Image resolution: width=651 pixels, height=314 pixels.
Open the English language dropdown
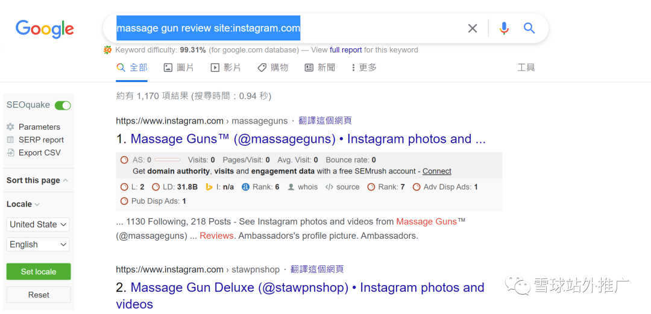click(38, 245)
